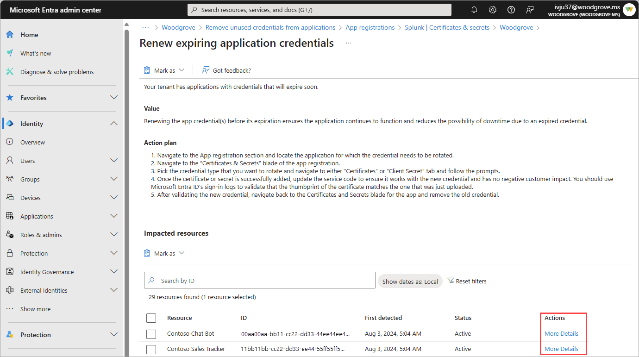Expand the Favorites section chevron
The image size is (639, 357).
tap(114, 98)
